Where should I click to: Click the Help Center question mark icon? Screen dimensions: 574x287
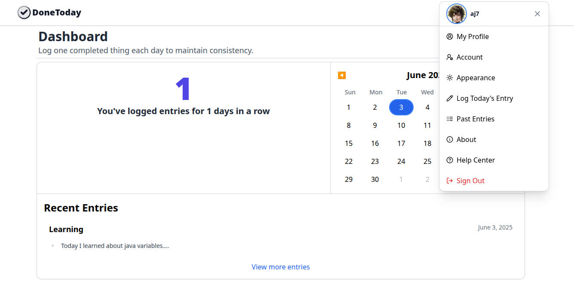pos(450,160)
